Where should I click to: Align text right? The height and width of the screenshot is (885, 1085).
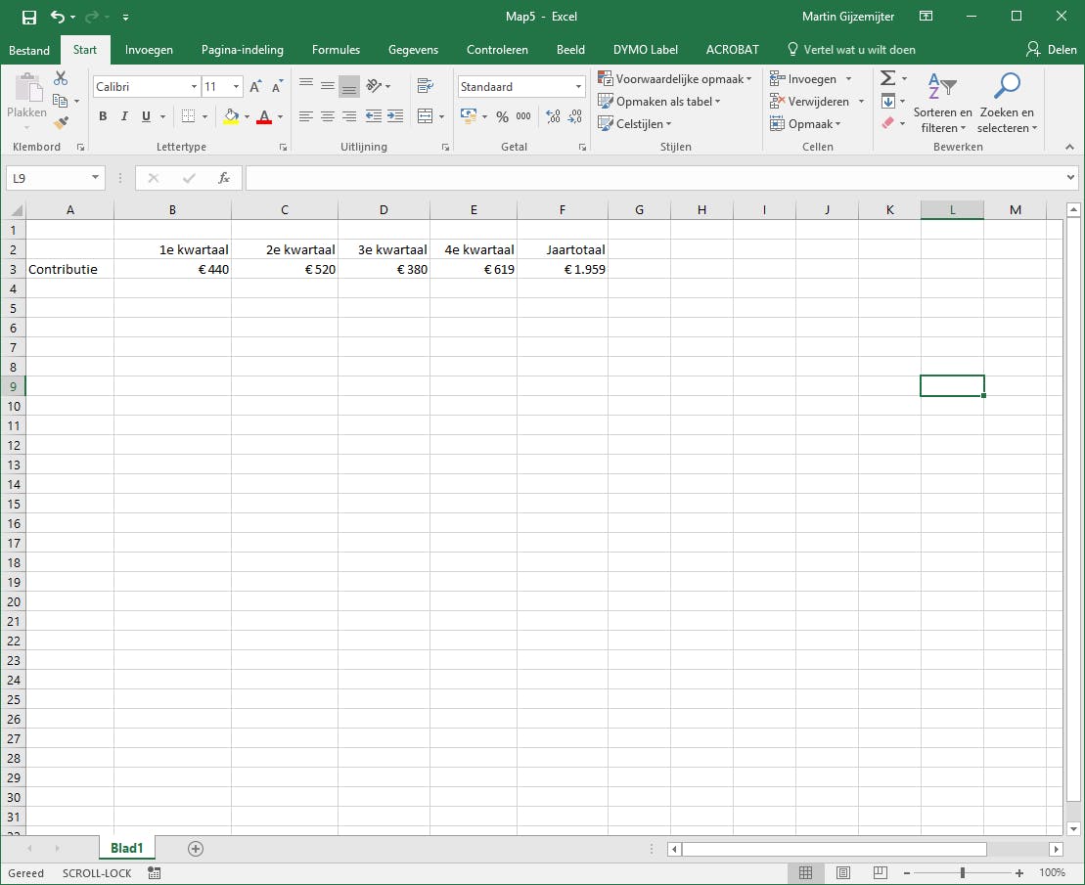coord(349,116)
